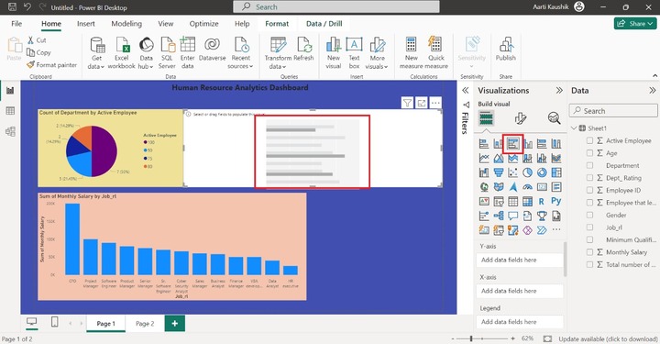Select the Waterfall chart visual
This screenshot has height=344, width=660.
484,172
